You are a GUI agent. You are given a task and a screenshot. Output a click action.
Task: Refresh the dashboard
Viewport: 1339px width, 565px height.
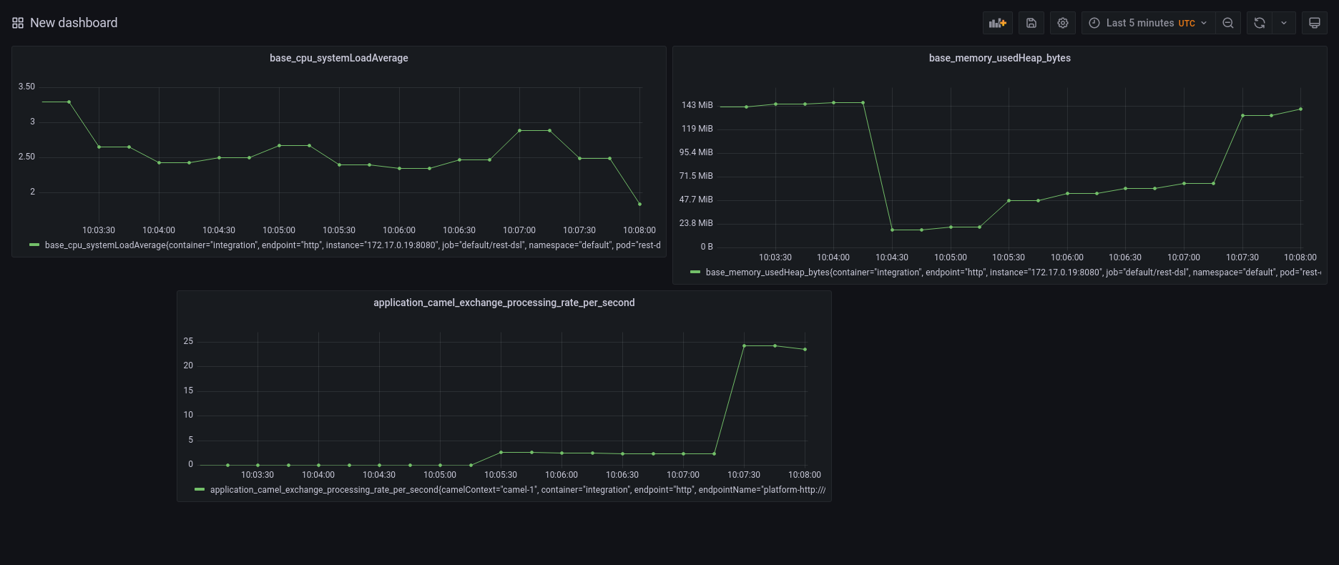tap(1260, 23)
